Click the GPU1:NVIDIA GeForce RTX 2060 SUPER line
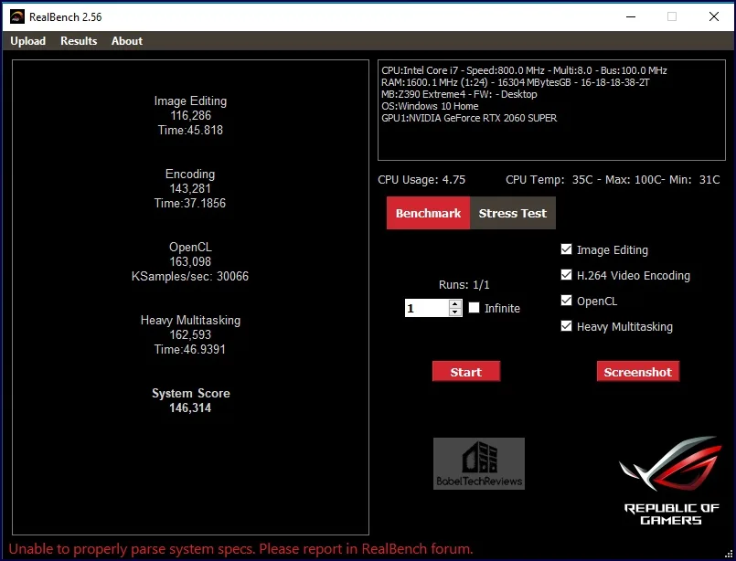736x561 pixels. (469, 118)
